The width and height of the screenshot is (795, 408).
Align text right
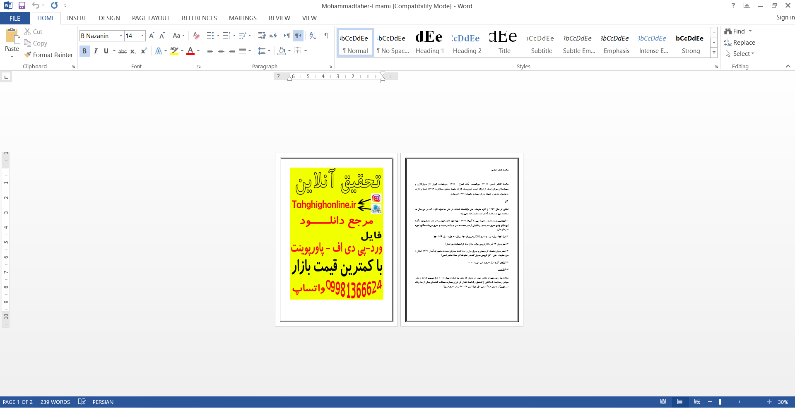(x=232, y=51)
